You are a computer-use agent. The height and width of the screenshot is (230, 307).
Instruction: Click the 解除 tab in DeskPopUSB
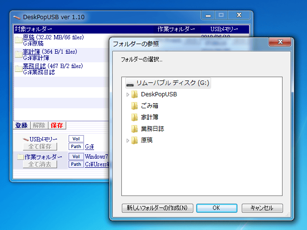click(39, 126)
